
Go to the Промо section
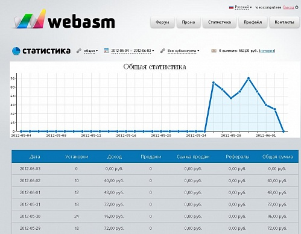coord(188,22)
